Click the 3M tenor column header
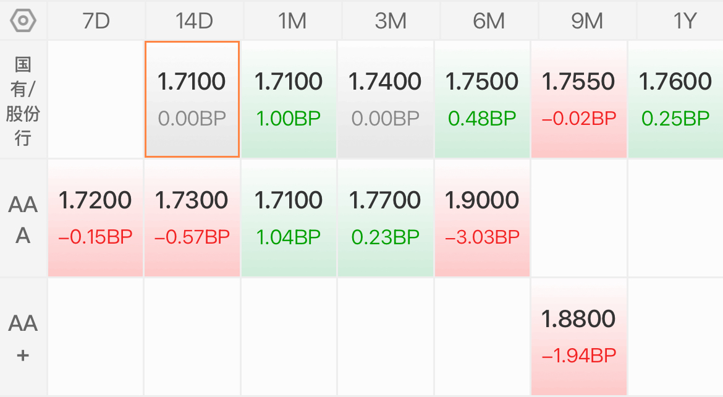723x397 pixels. click(x=390, y=21)
